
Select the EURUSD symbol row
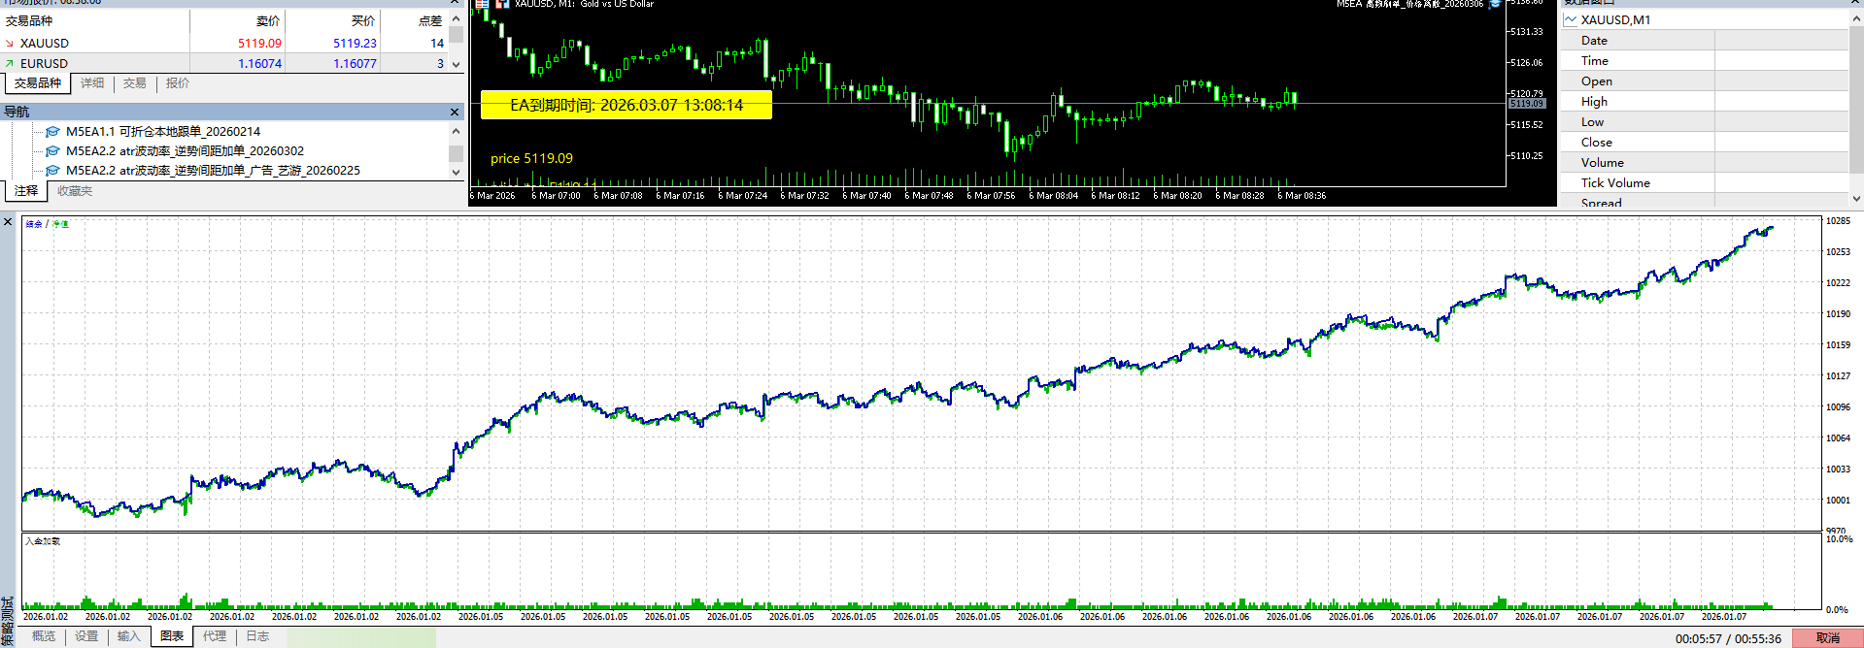(223, 64)
